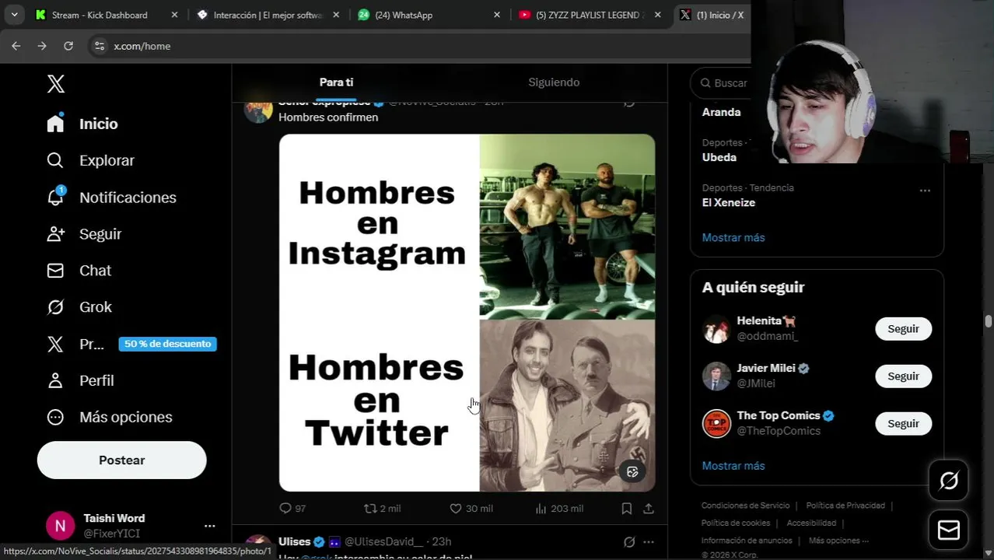This screenshot has width=994, height=560.
Task: Go to Inicio in sidebar
Action: click(98, 124)
